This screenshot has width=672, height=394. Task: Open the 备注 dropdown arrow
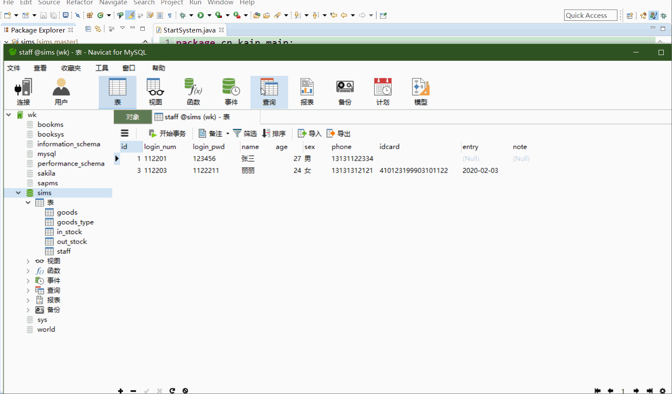[227, 134]
